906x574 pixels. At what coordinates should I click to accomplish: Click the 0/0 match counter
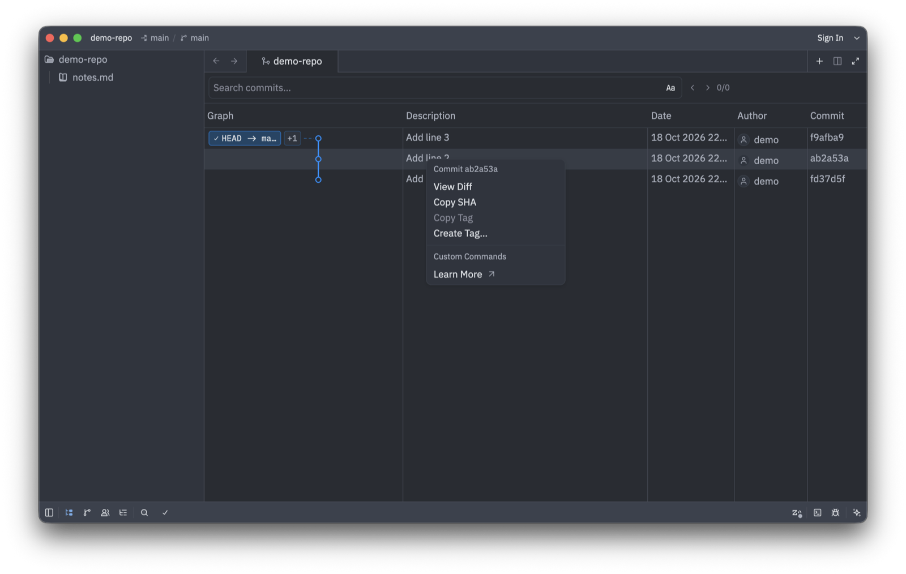[x=723, y=88]
